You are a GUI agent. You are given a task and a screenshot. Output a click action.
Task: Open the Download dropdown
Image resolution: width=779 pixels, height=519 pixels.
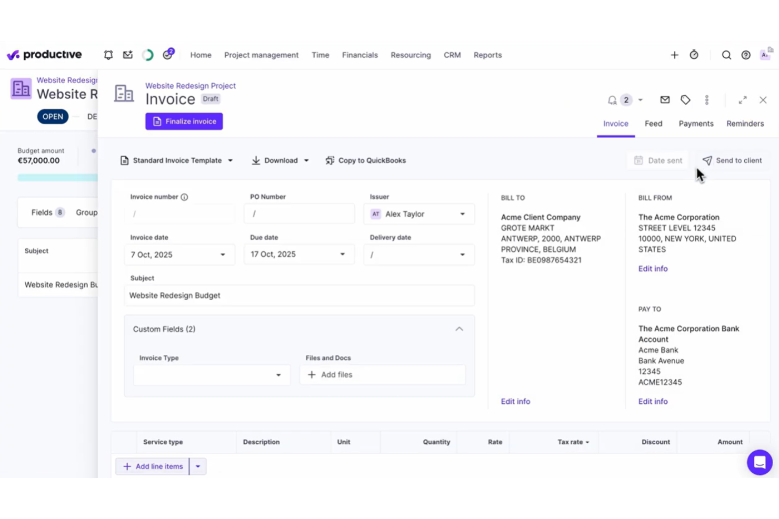tap(280, 160)
